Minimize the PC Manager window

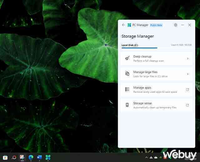point(182,25)
